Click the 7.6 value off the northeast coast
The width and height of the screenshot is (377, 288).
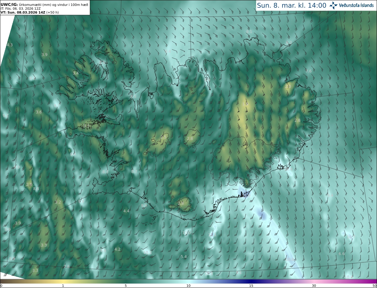pyautogui.click(x=309, y=71)
